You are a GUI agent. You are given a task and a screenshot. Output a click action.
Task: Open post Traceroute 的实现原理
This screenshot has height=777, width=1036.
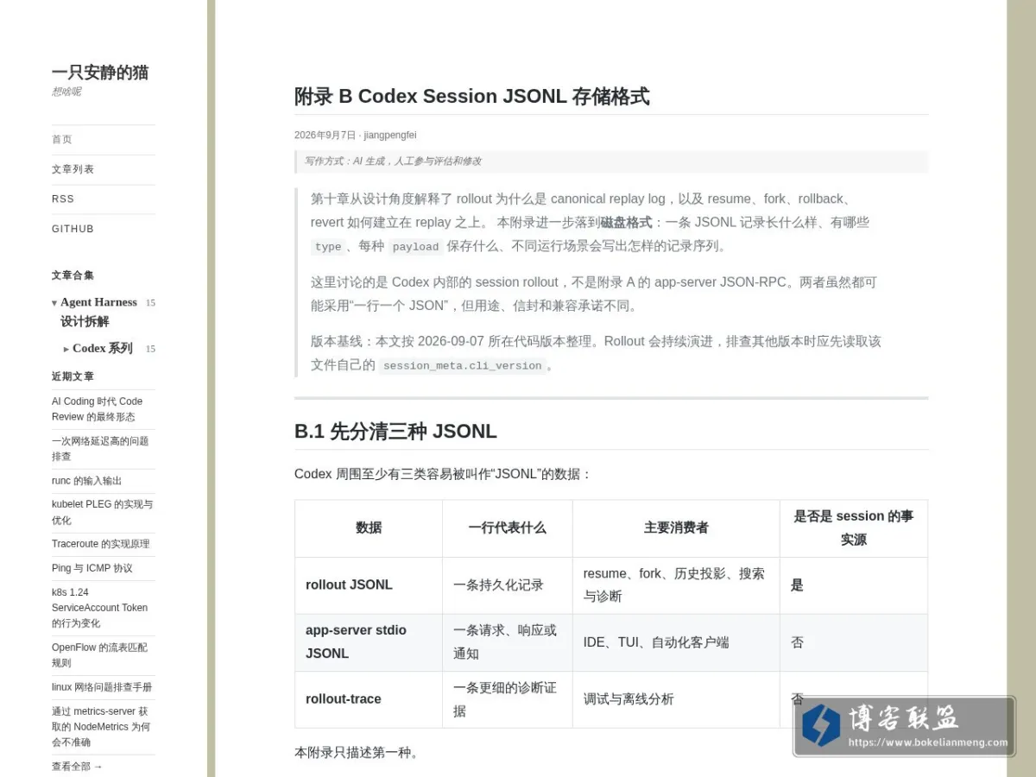click(100, 544)
